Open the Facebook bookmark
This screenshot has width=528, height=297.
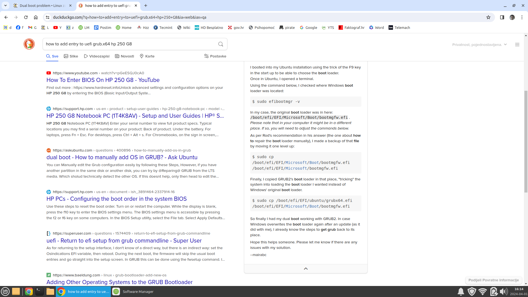point(20,28)
